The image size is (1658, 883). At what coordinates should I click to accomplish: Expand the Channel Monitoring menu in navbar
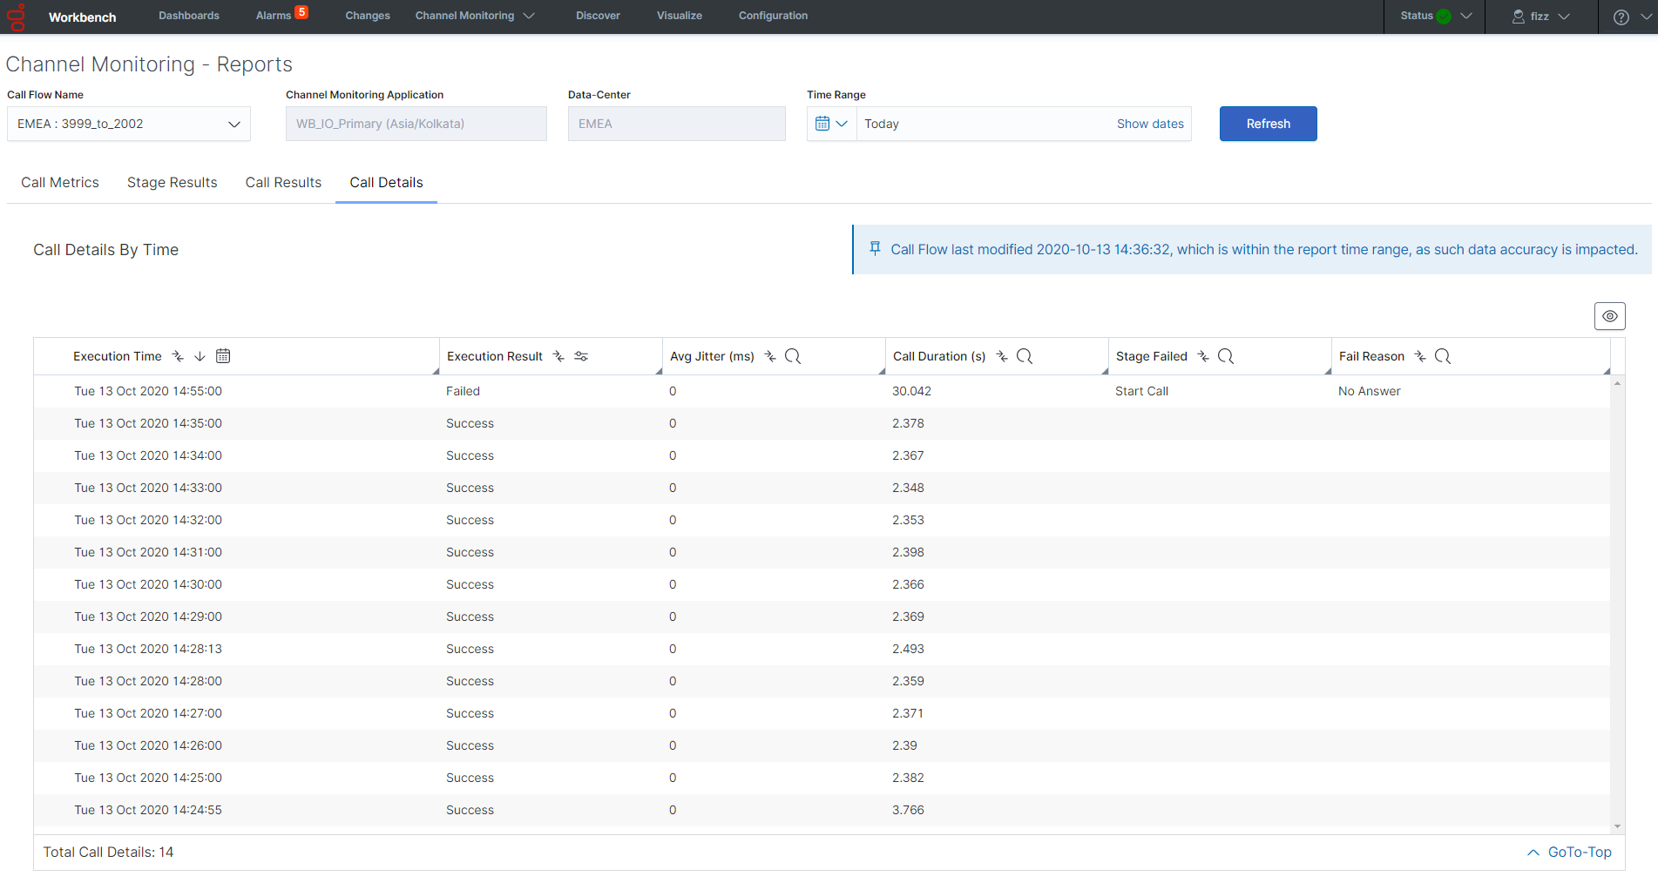(475, 16)
